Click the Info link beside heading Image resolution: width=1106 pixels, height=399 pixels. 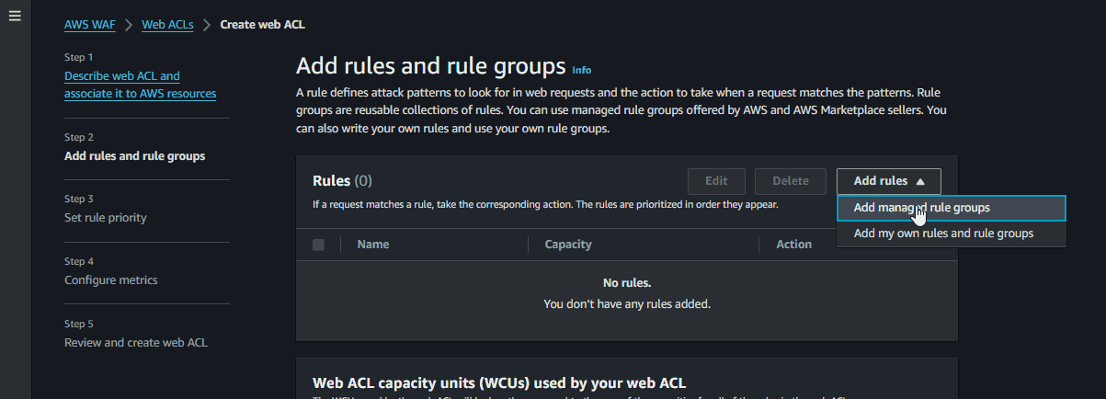click(582, 70)
